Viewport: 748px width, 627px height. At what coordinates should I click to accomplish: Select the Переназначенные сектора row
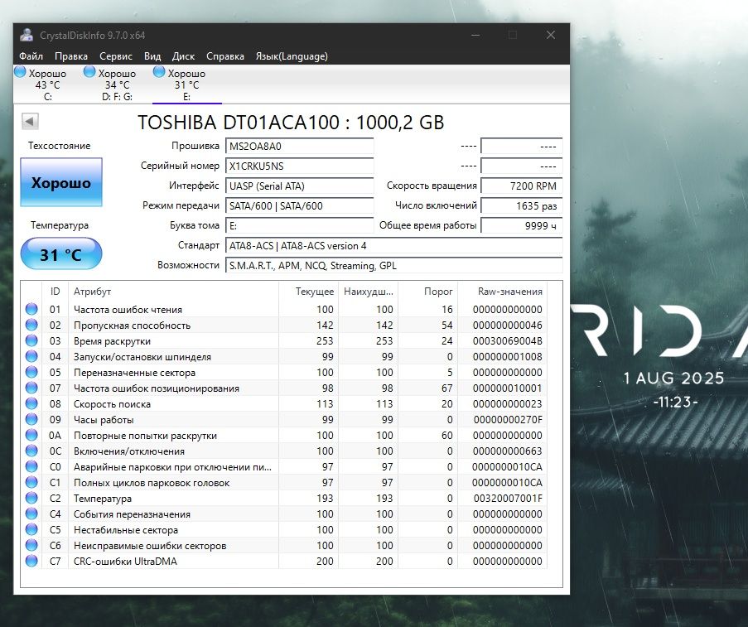click(284, 372)
